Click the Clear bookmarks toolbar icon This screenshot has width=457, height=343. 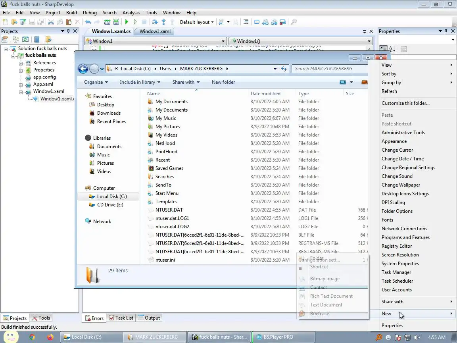pyautogui.click(x=282, y=22)
